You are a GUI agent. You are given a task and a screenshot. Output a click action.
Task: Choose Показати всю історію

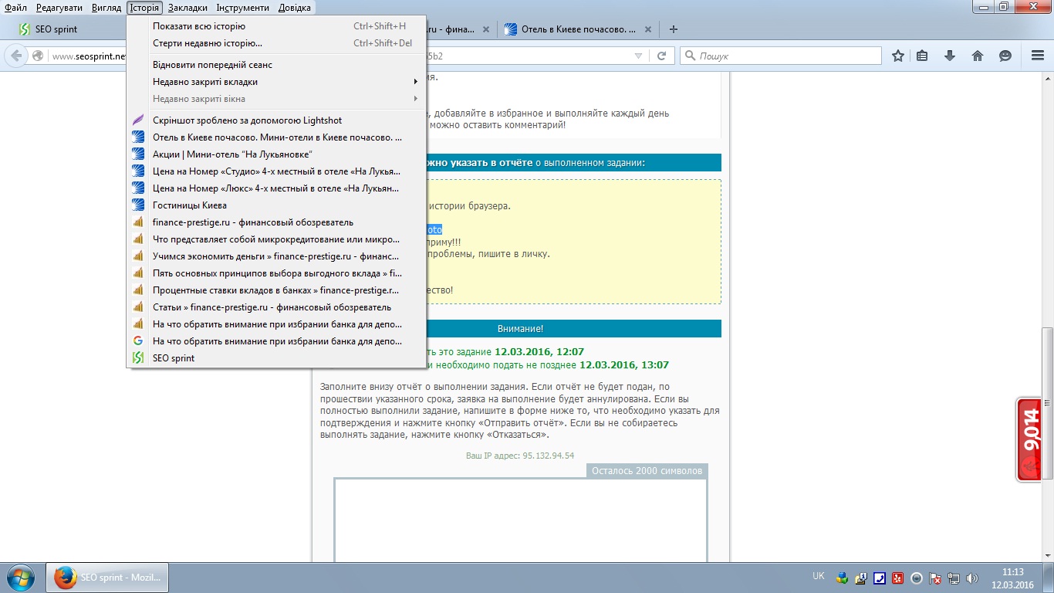pyautogui.click(x=276, y=26)
